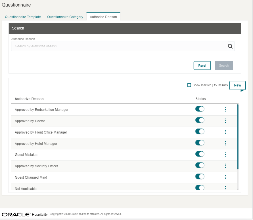
Task: Select the Guest Changed Mind row text
Action: (x=31, y=177)
